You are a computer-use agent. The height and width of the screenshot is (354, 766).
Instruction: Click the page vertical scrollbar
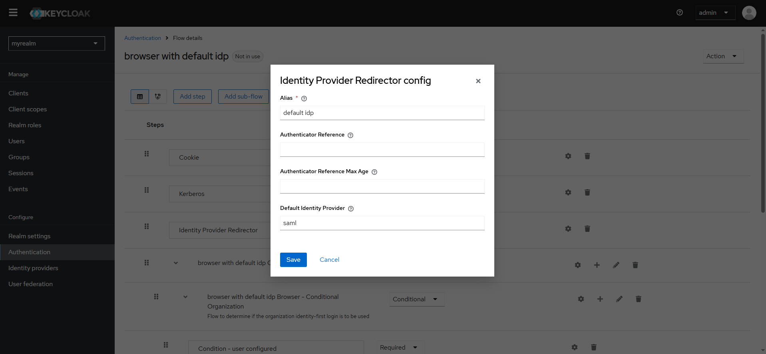click(x=763, y=124)
